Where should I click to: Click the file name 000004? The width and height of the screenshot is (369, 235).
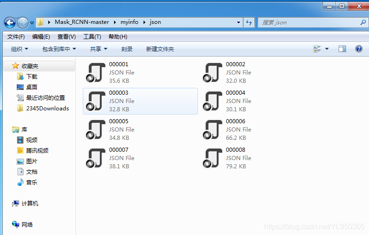(236, 93)
